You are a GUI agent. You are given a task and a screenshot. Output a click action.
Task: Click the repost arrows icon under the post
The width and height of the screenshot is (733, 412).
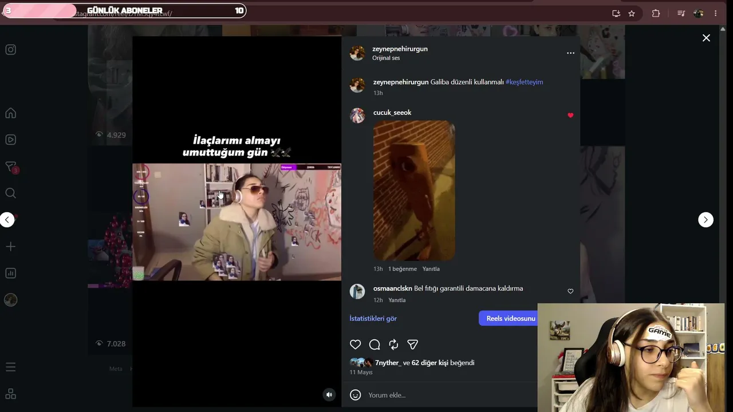(x=393, y=344)
